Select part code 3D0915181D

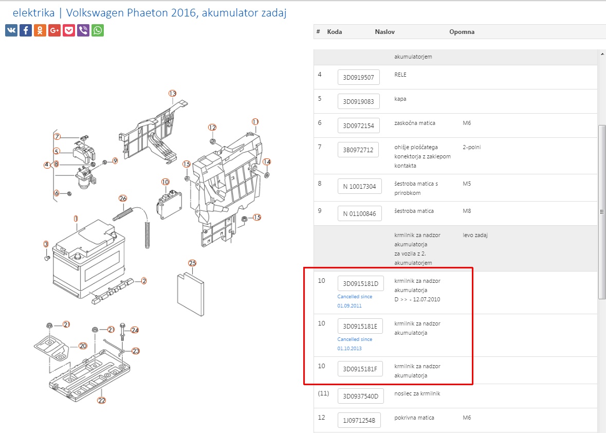click(x=360, y=283)
